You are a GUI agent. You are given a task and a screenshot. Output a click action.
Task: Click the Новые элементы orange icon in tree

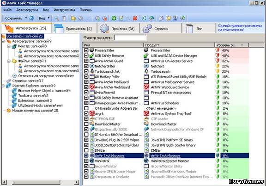[8, 111]
